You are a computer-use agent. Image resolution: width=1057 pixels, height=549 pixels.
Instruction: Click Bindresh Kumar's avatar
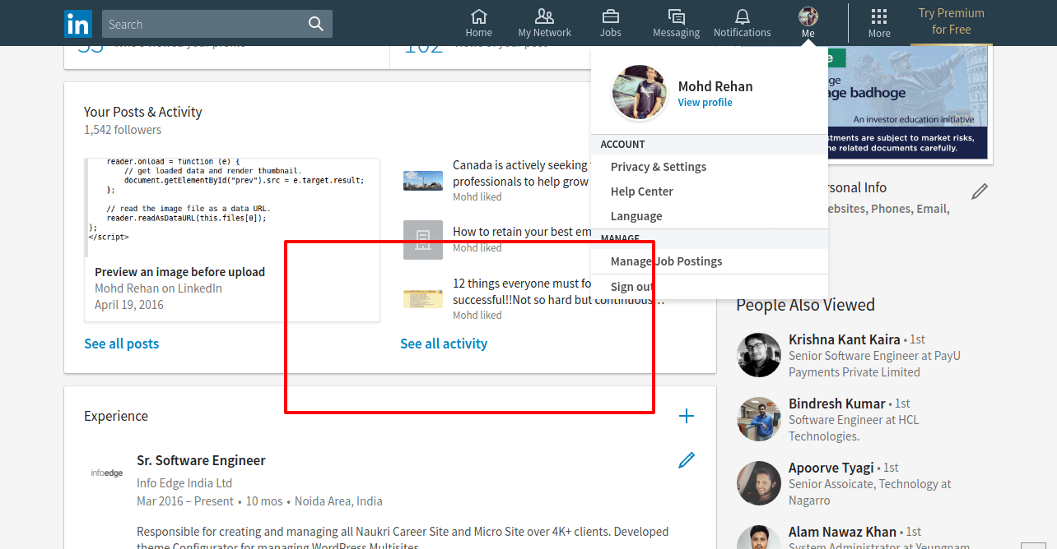[759, 419]
